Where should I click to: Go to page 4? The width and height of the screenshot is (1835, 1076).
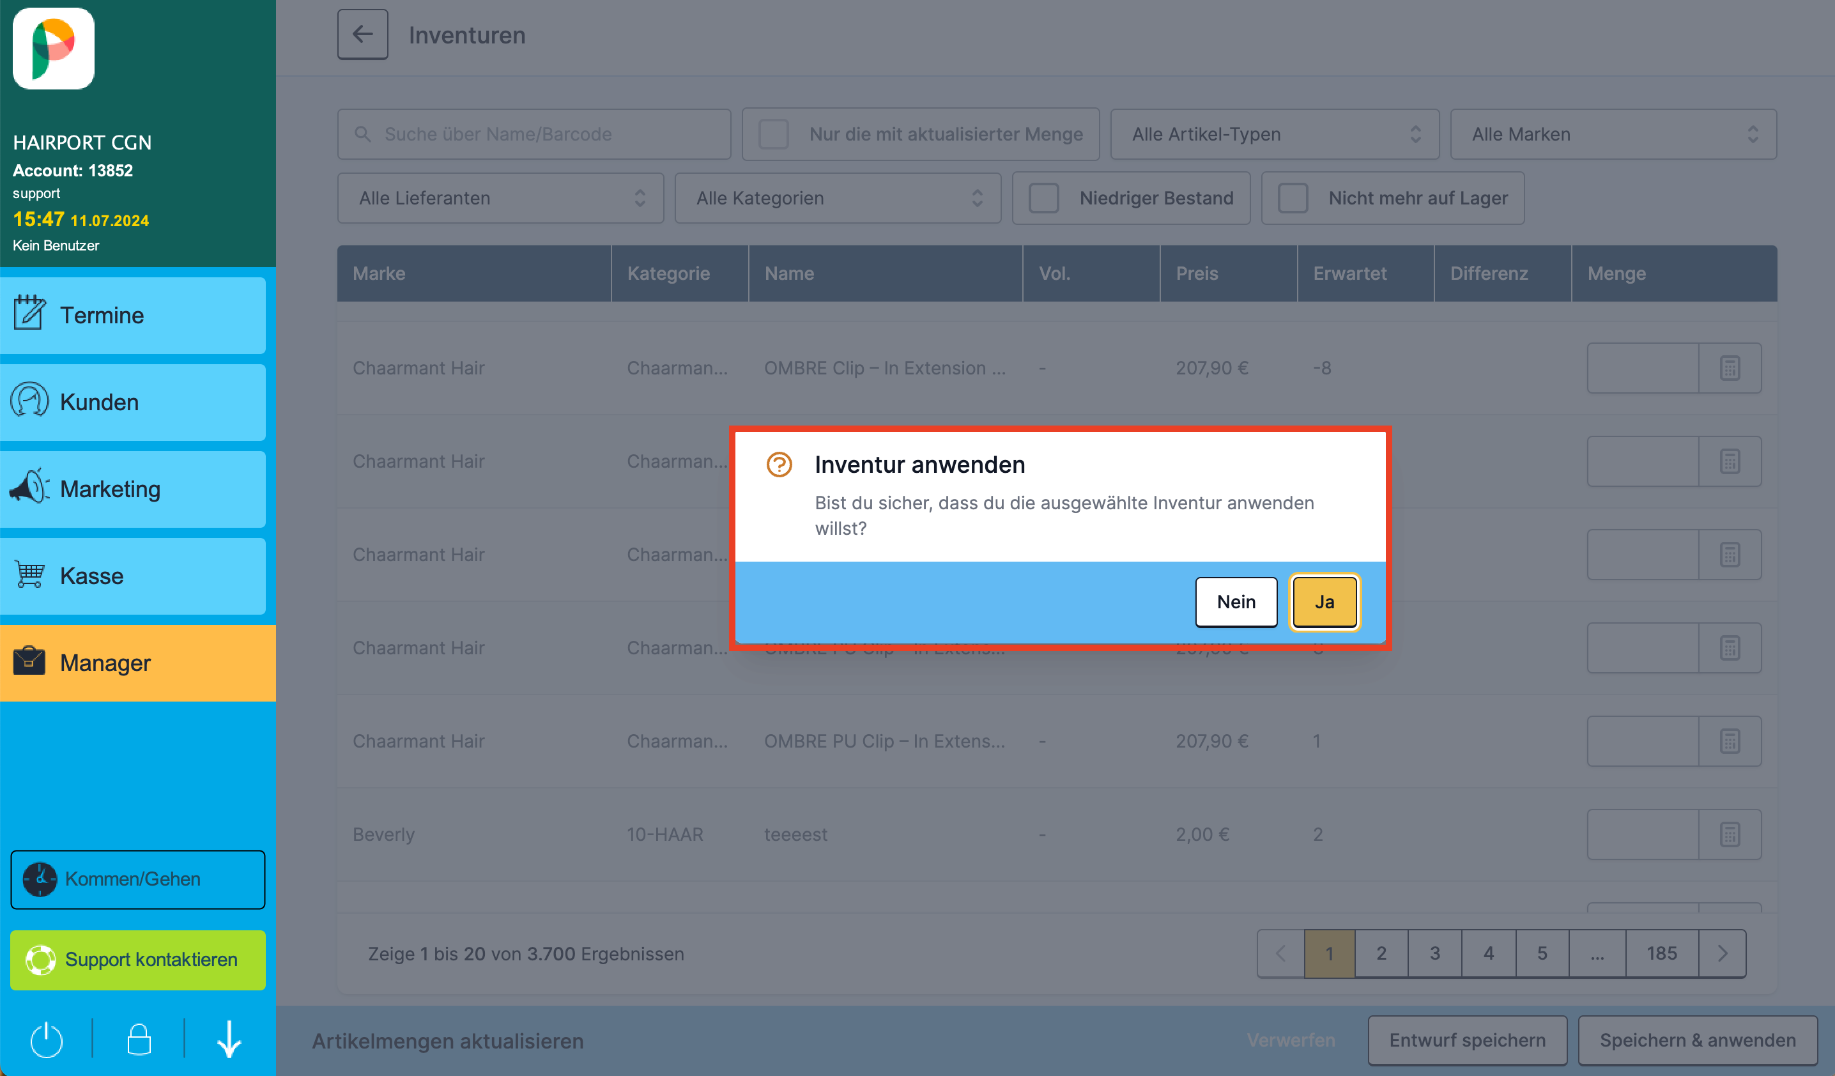click(1489, 954)
